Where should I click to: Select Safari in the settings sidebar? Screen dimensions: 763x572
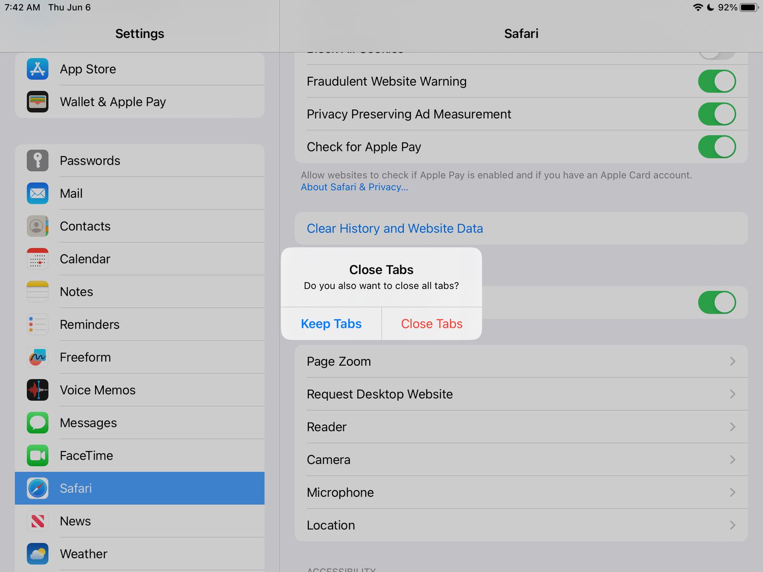[139, 488]
